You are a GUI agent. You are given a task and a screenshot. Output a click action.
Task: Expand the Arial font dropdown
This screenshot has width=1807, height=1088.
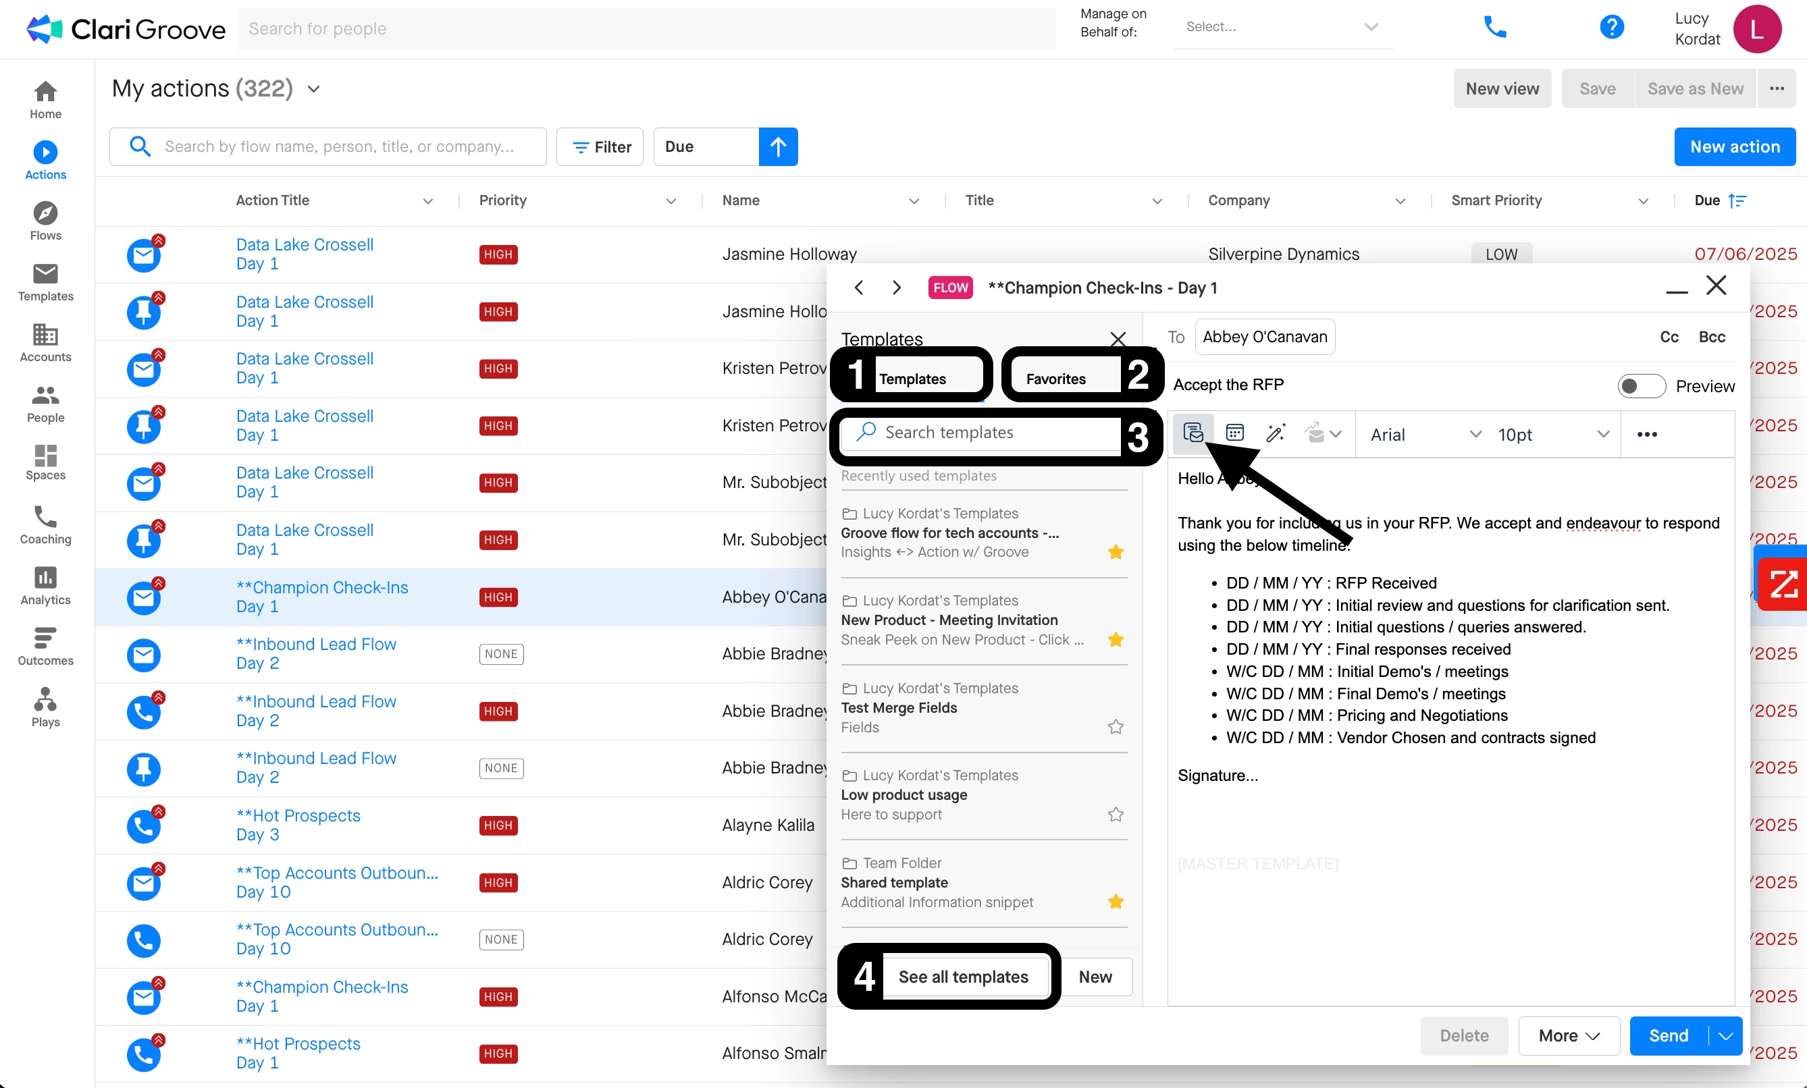point(1425,434)
